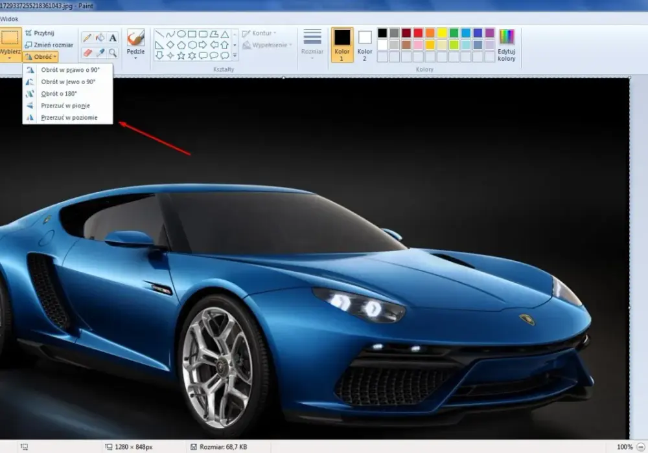
Task: Pick the four-point star shape
Action: click(x=170, y=55)
